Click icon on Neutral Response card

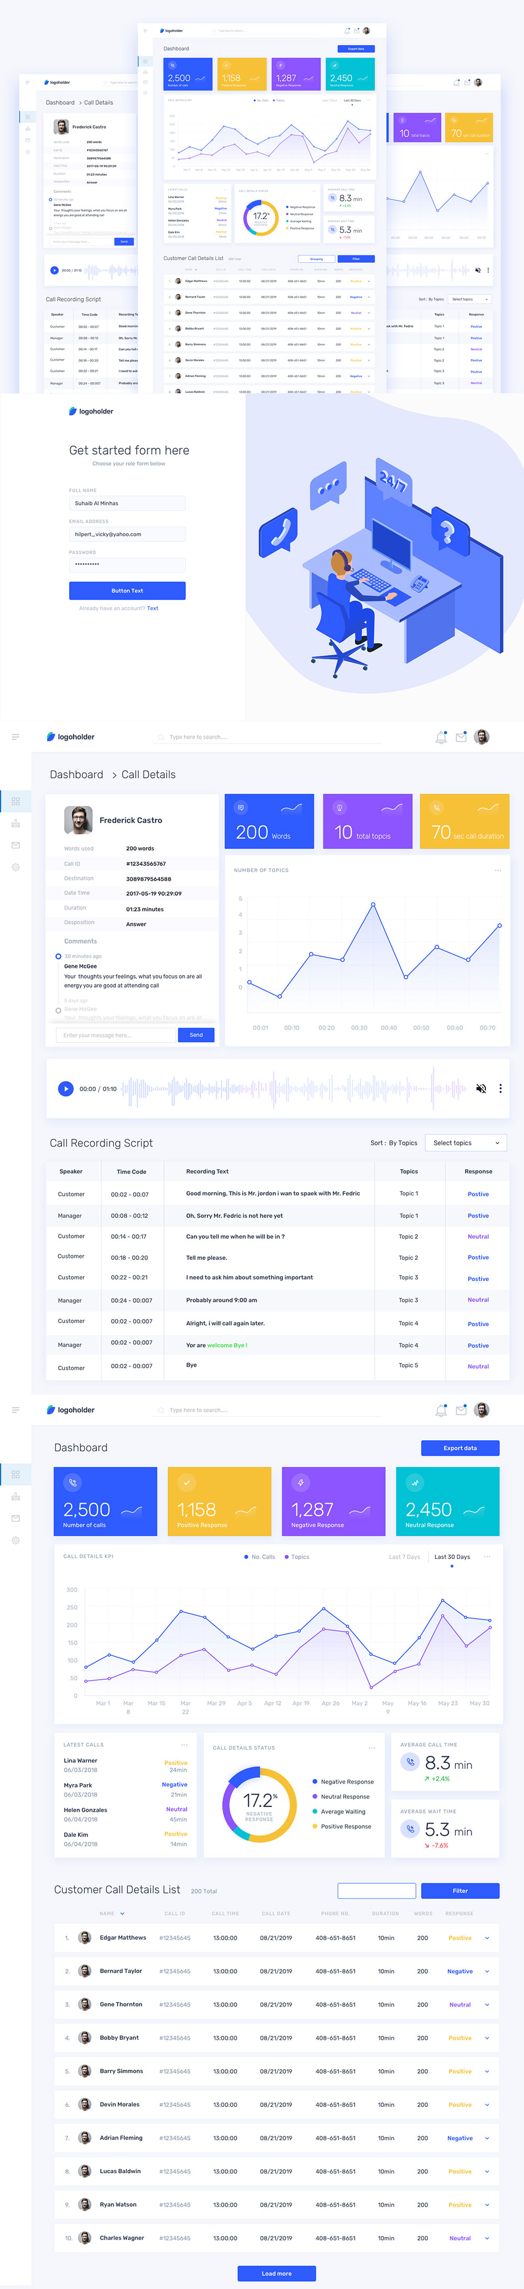pyautogui.click(x=415, y=1483)
